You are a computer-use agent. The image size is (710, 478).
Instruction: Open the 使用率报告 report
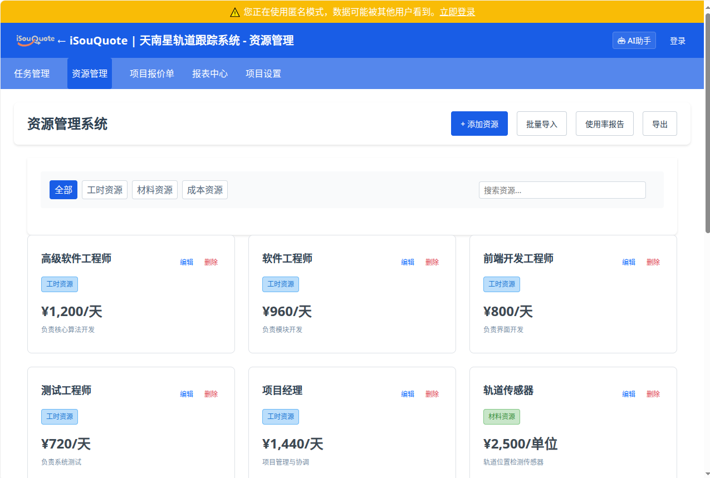click(604, 124)
